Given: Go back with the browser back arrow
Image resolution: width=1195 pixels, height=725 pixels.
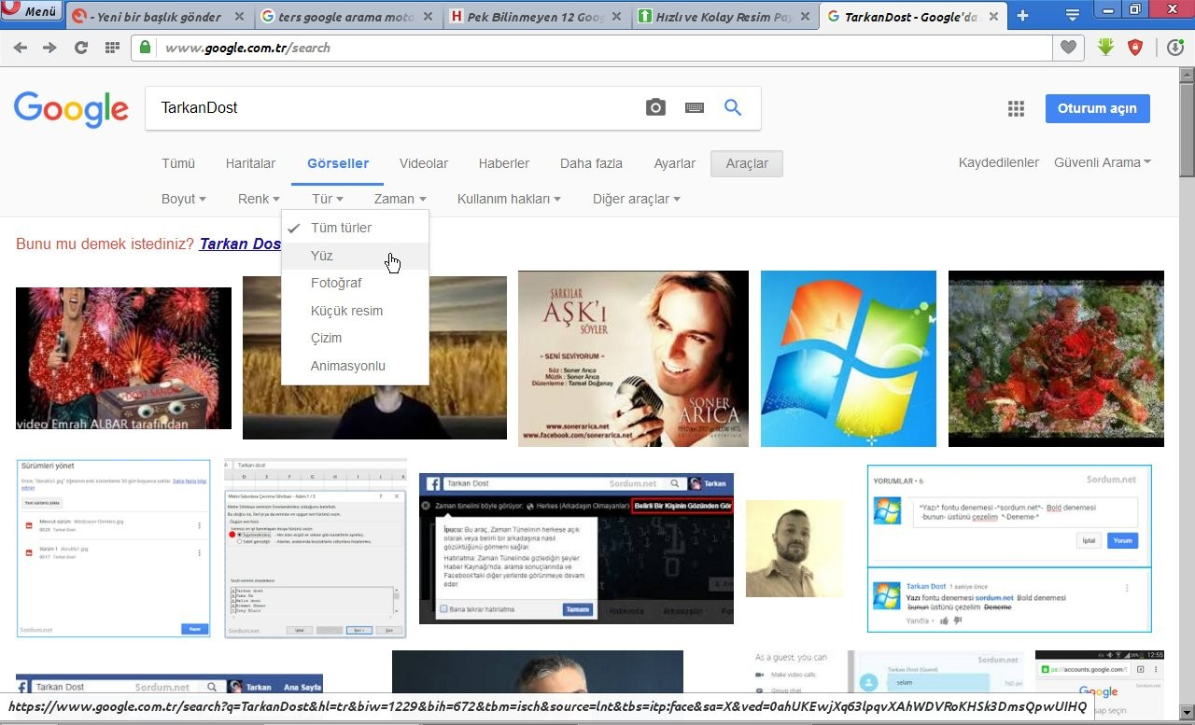Looking at the screenshot, I should (21, 48).
